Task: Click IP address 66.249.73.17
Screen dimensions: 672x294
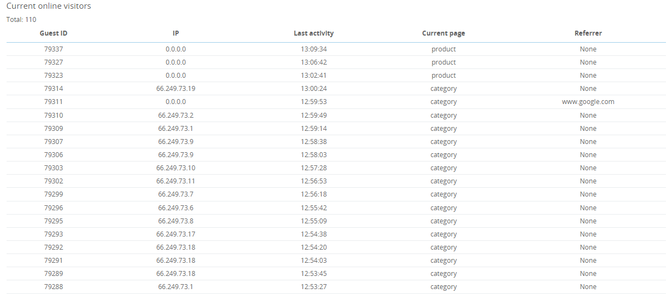Action: 176,234
